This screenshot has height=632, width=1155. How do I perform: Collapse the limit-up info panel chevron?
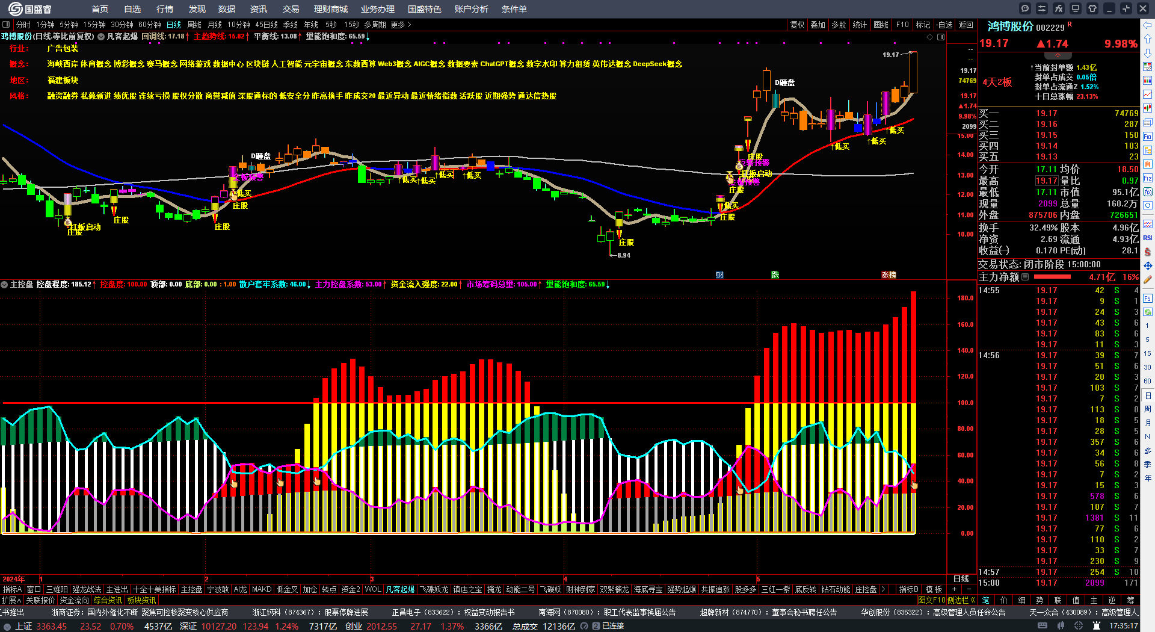(x=1058, y=55)
